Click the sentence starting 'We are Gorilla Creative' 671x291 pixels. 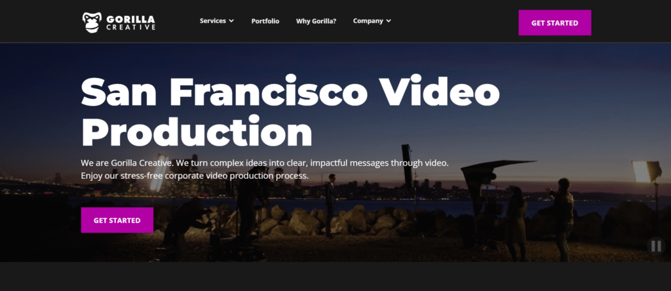(265, 163)
